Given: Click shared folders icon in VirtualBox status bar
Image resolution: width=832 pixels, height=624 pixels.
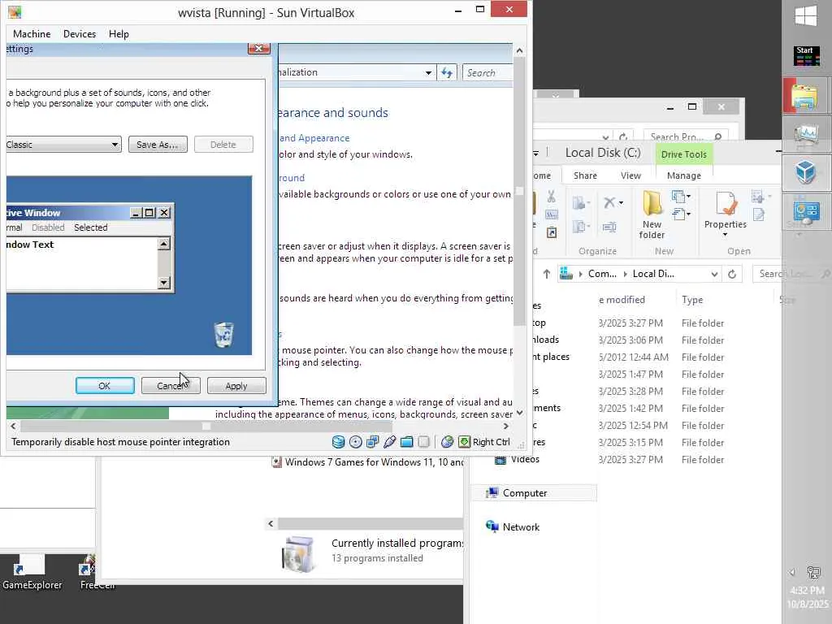Looking at the screenshot, I should pos(406,441).
